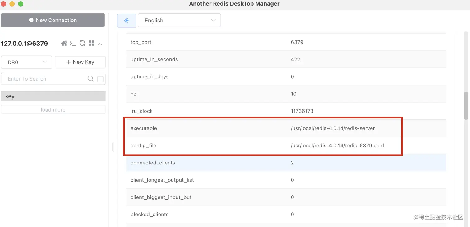Click the config_file path value
Viewport: 470px width, 227px height.
point(337,146)
